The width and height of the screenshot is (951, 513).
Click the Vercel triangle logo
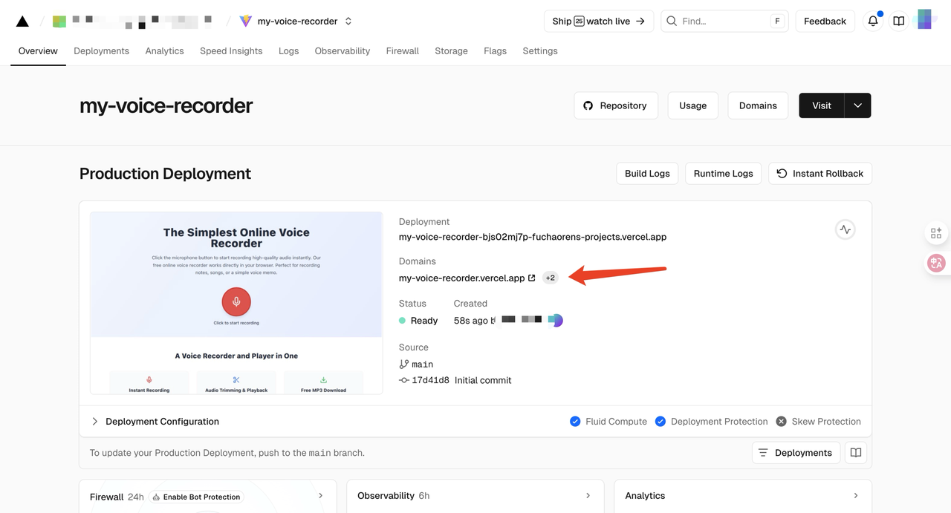(x=22, y=22)
